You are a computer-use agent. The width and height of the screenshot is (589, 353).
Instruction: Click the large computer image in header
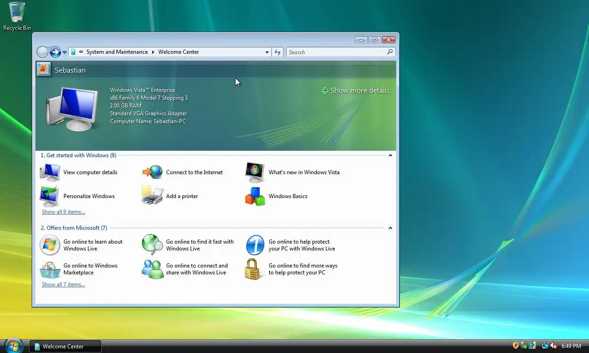pyautogui.click(x=73, y=109)
